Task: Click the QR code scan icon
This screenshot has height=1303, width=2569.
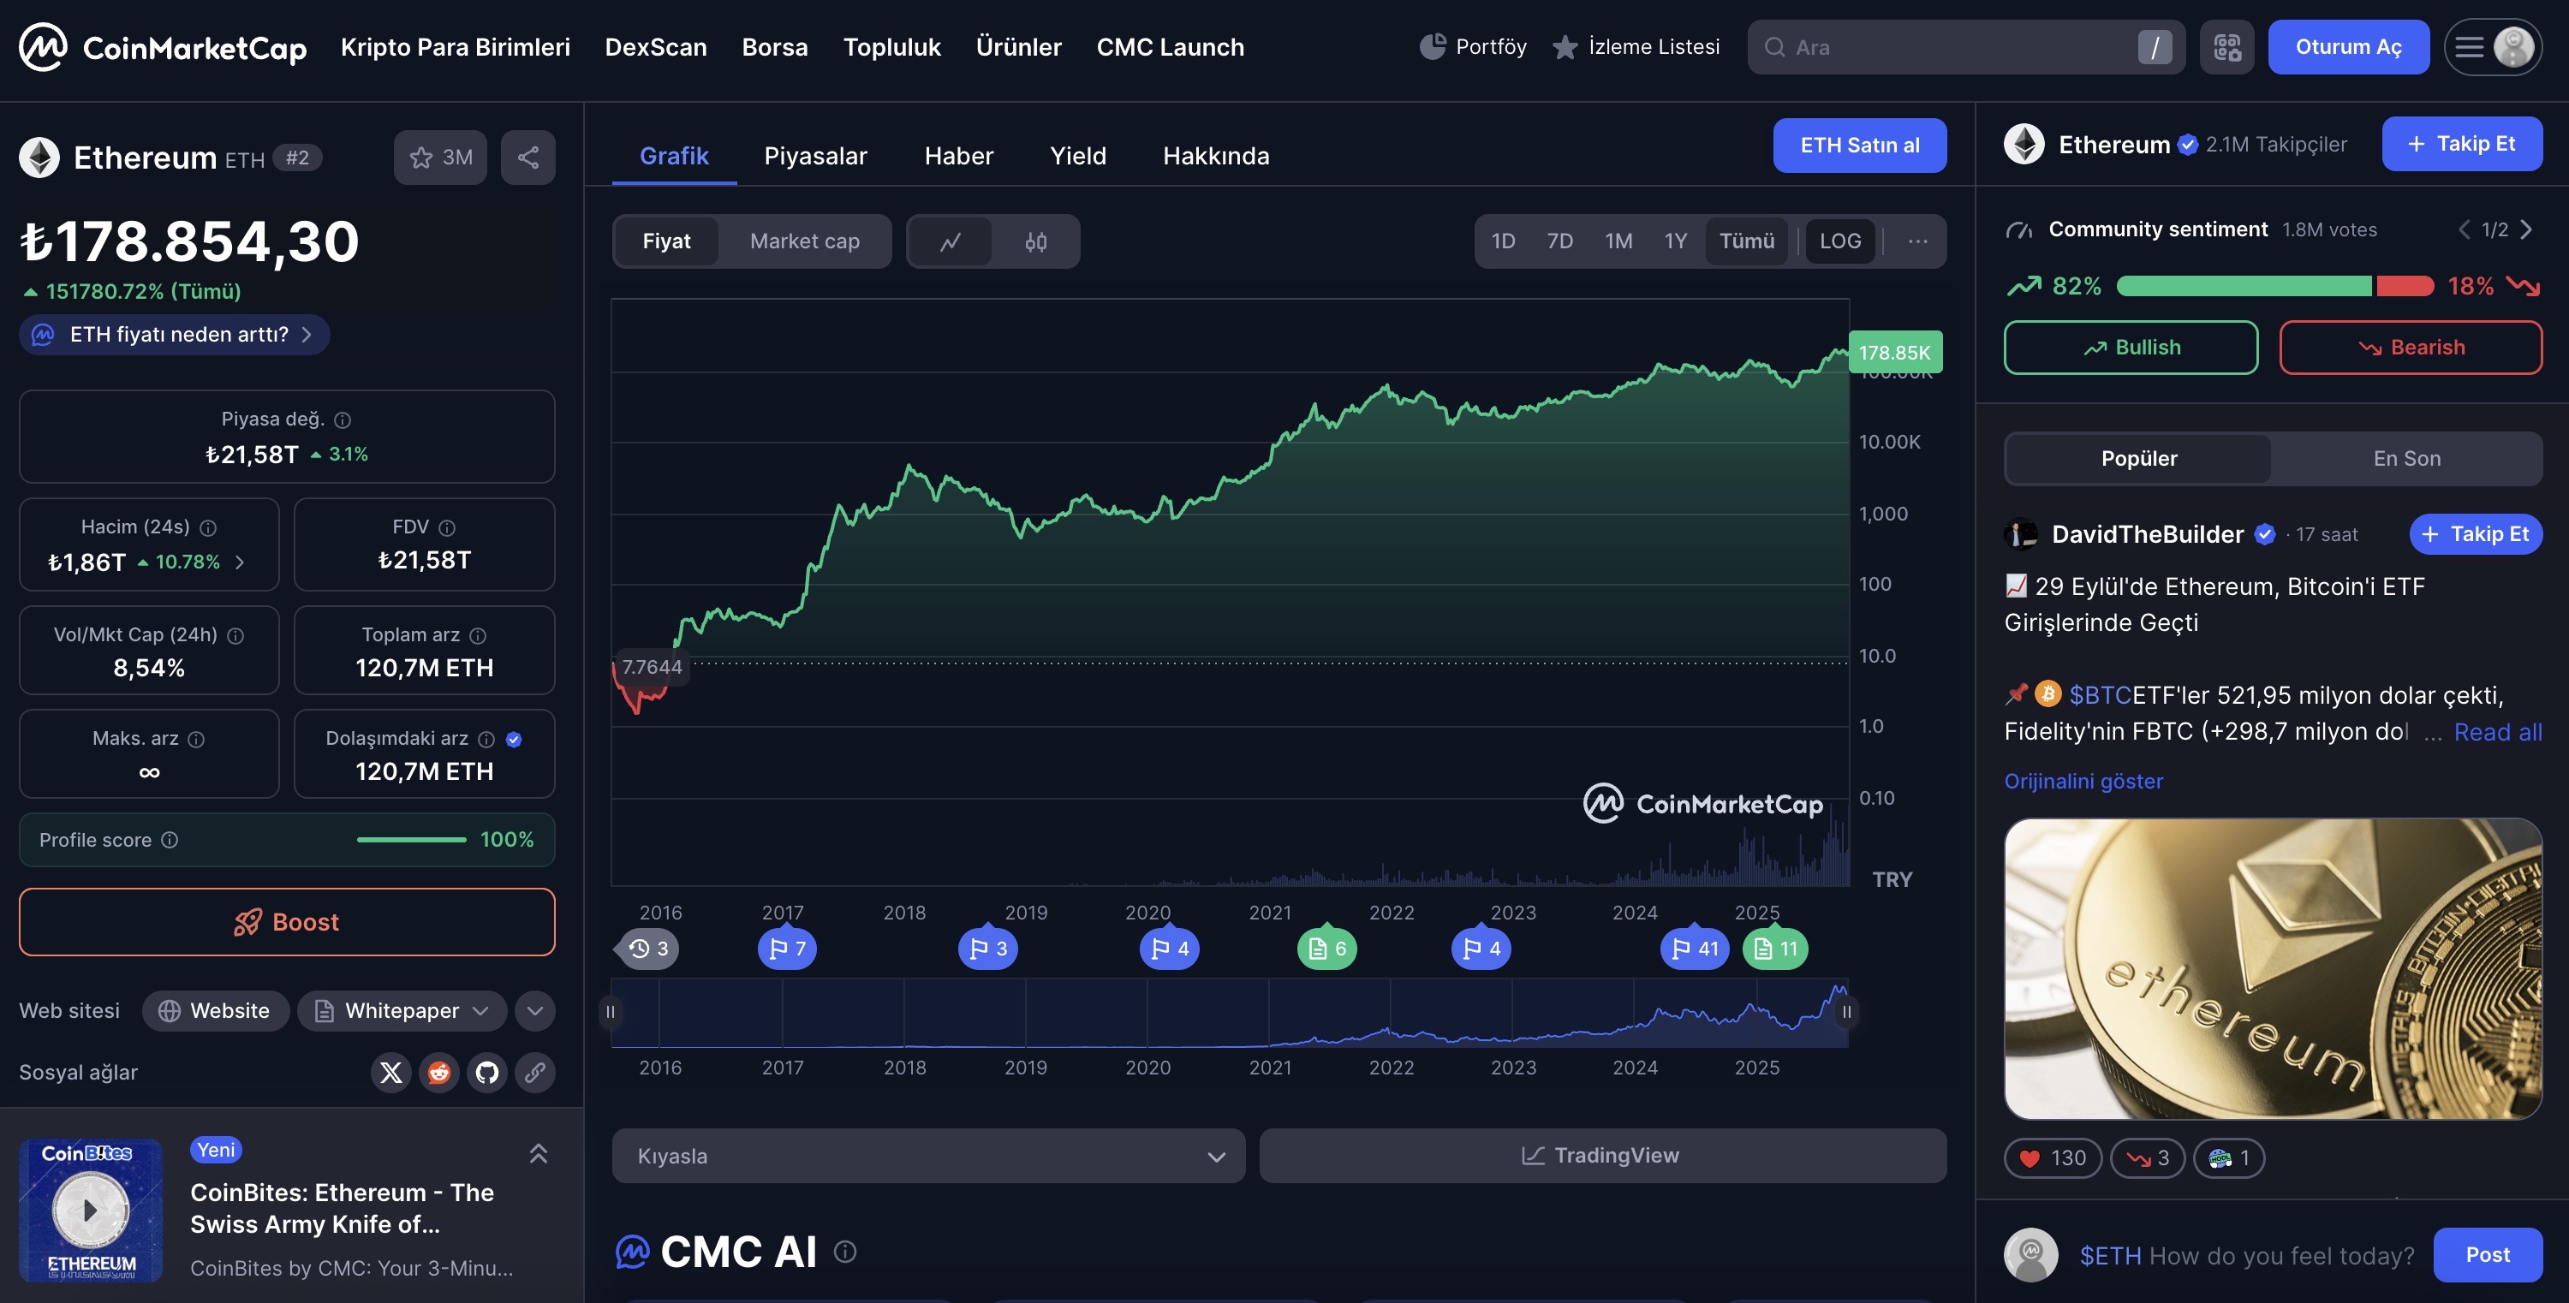Action: click(2227, 47)
